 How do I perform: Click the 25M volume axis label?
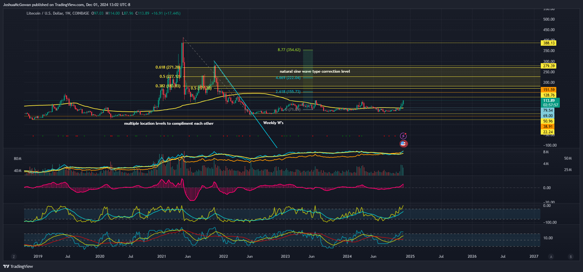click(568, 170)
